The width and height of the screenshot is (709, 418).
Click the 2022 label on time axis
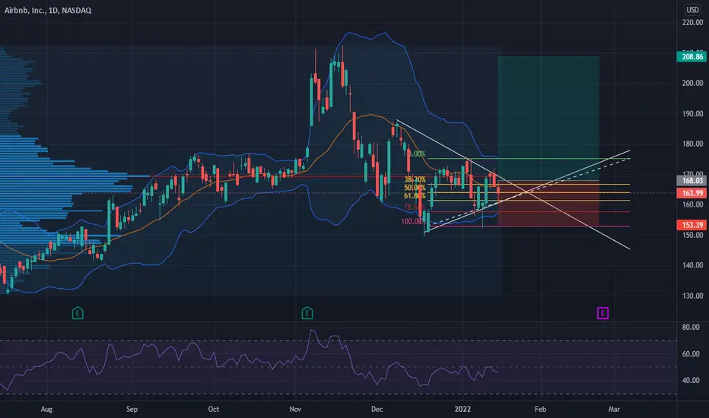coord(463,410)
